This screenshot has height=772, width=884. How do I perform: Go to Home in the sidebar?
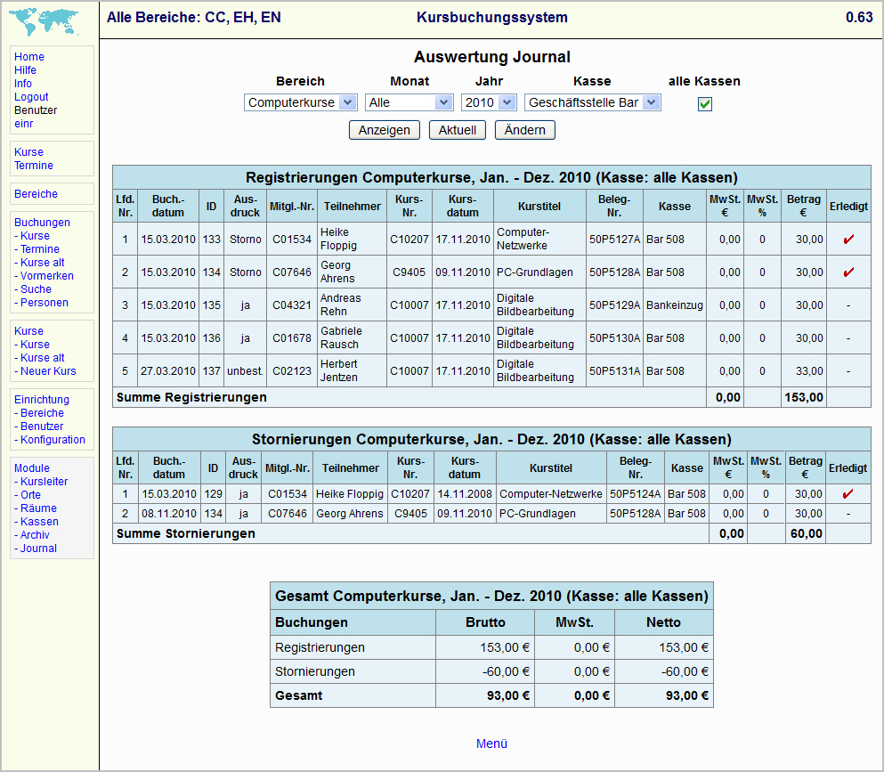[29, 57]
